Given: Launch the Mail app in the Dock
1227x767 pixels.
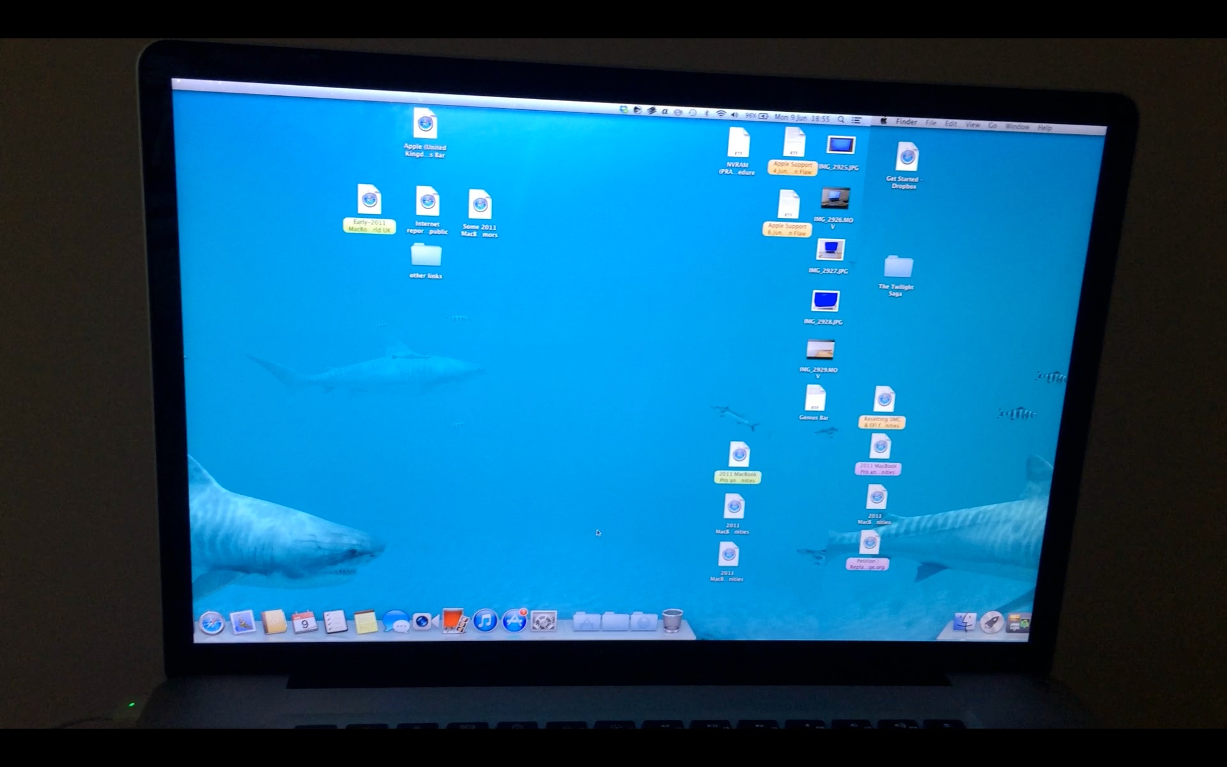Looking at the screenshot, I should 243,623.
